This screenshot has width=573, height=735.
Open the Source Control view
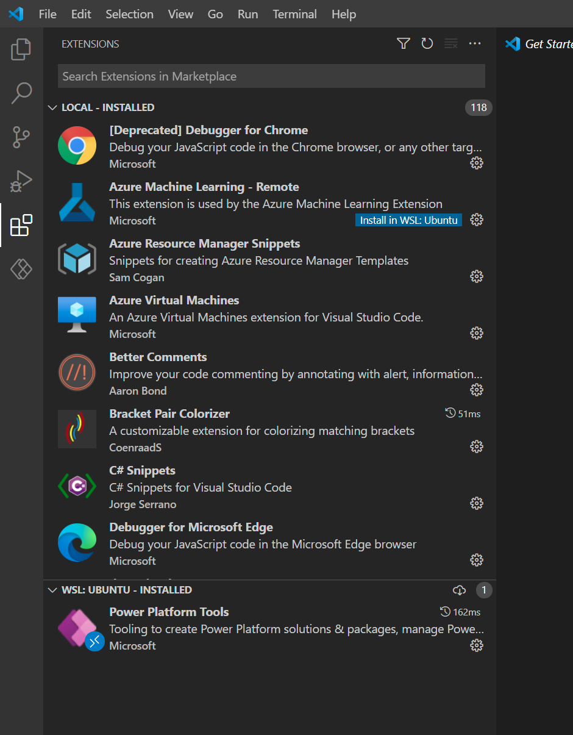(21, 137)
